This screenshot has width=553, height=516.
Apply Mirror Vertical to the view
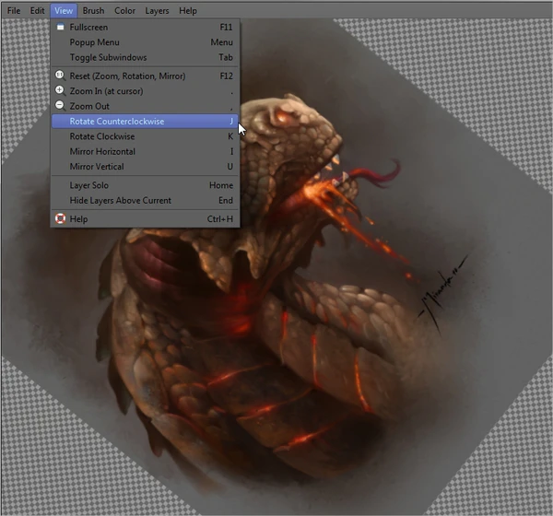[x=97, y=167]
